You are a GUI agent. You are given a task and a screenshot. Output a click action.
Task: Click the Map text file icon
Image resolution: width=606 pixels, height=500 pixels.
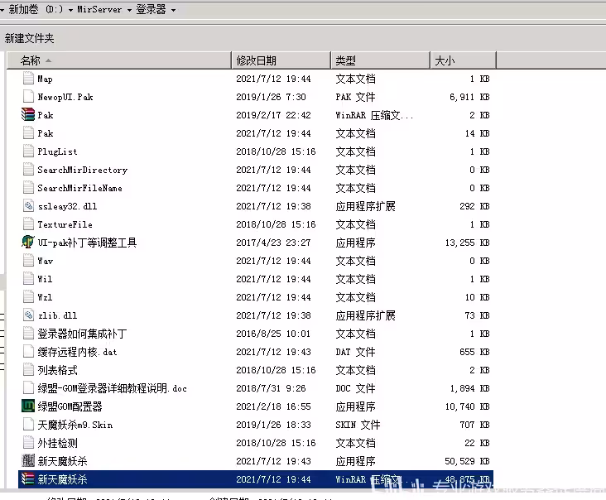[x=28, y=79]
